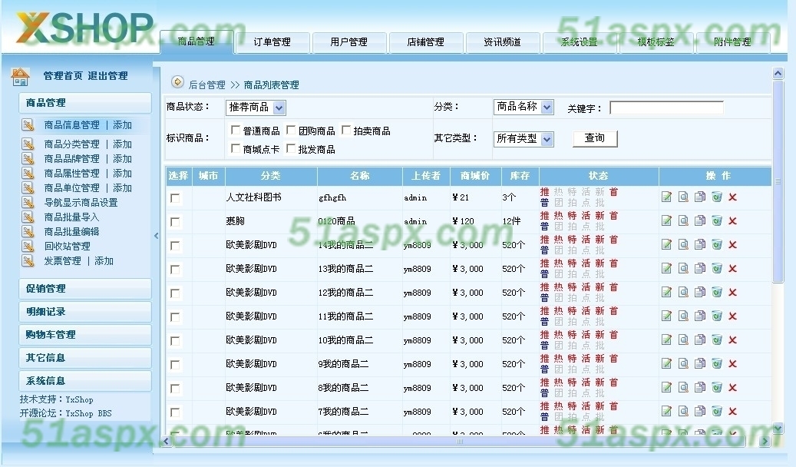Collapse the sidebar with the divider arrow
Screen dimensions: 796x467
click(157, 235)
